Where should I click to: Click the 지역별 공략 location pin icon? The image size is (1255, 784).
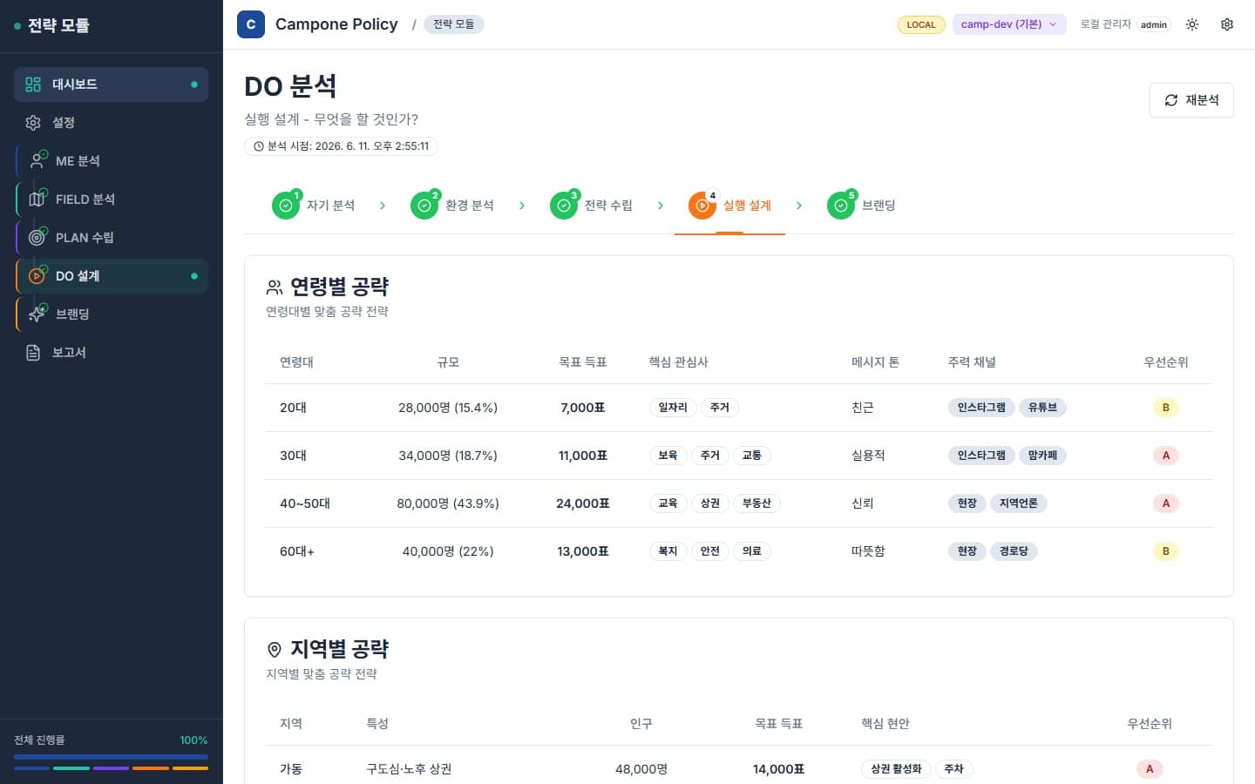[x=275, y=650]
